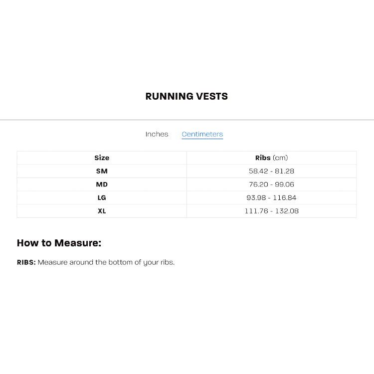
Task: Select the MD size row label
Action: [x=102, y=185]
